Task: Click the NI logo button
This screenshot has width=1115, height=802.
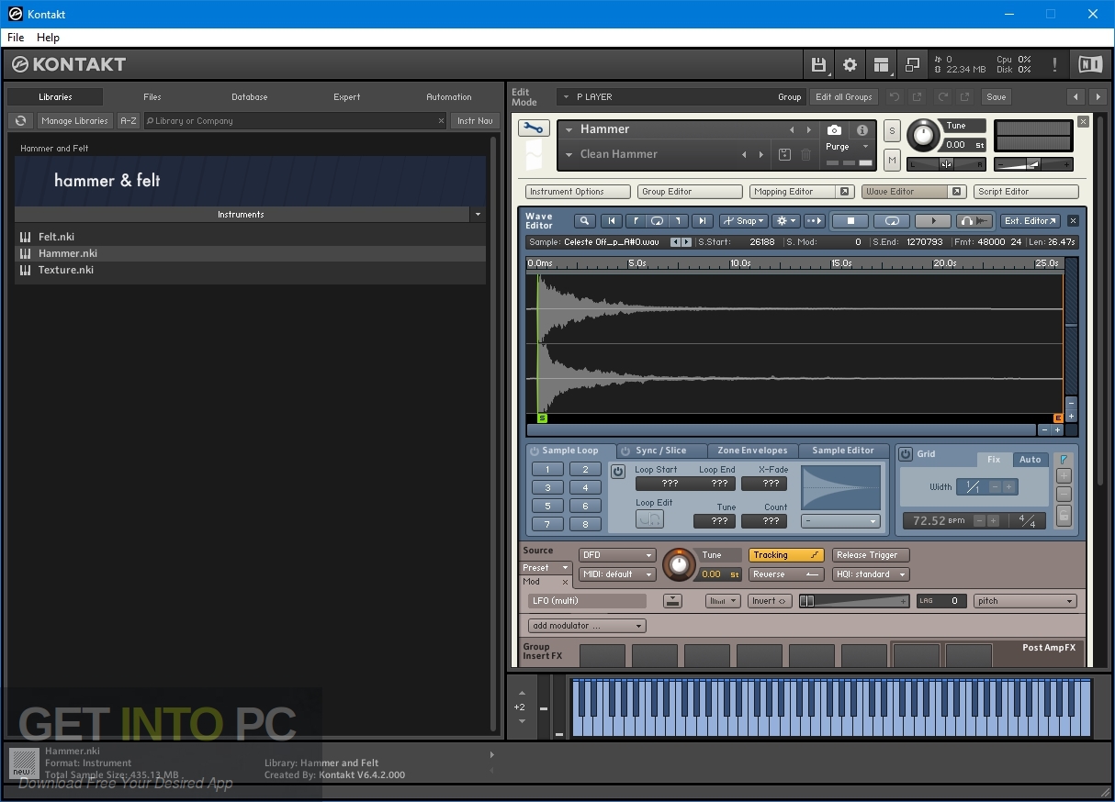Action: click(x=1090, y=64)
